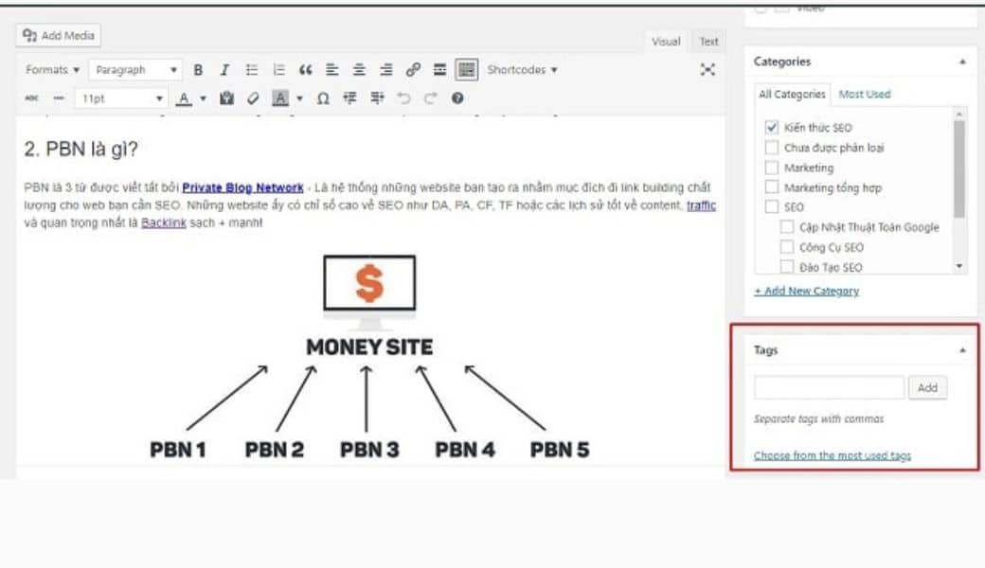Check the Marketing category
985x568 pixels.
(771, 168)
